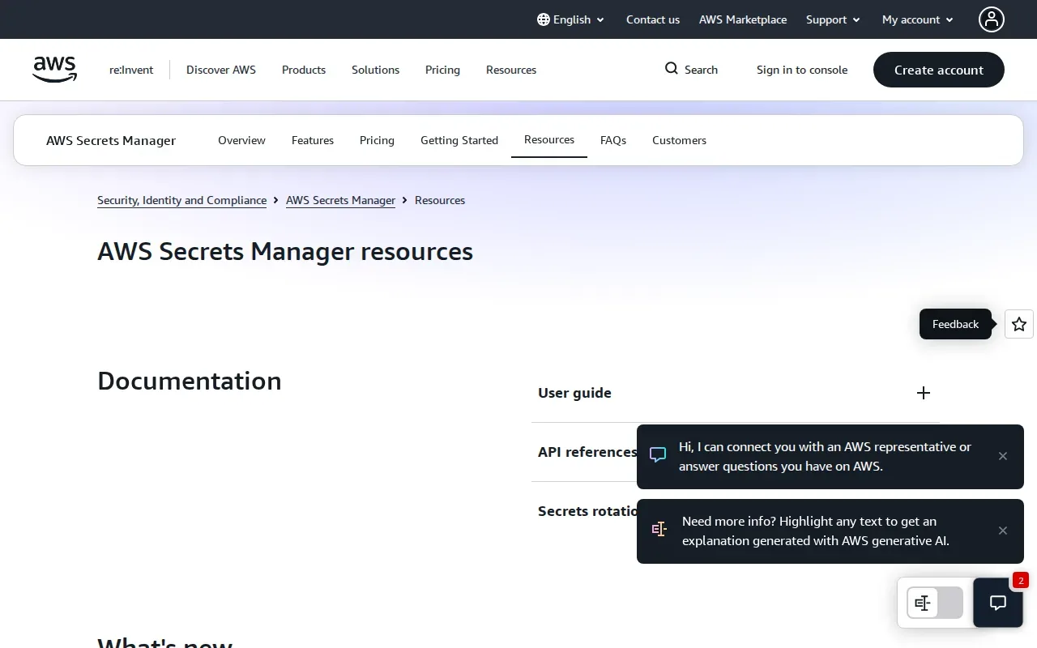Open the Pricing menu in the main navigation
1037x648 pixels.
(x=442, y=70)
